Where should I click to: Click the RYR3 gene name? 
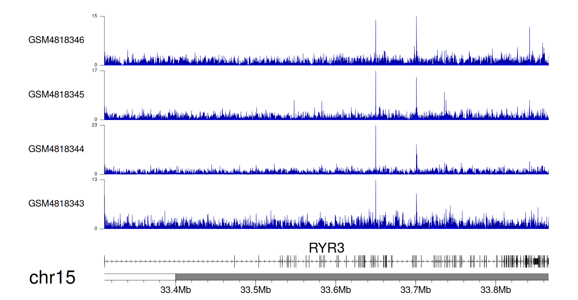(x=326, y=248)
